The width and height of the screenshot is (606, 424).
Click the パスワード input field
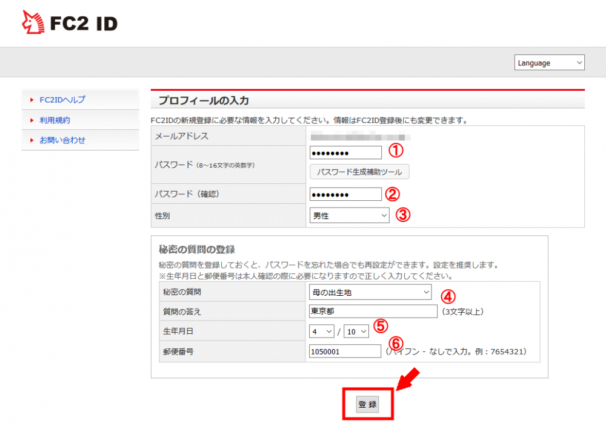[345, 153]
